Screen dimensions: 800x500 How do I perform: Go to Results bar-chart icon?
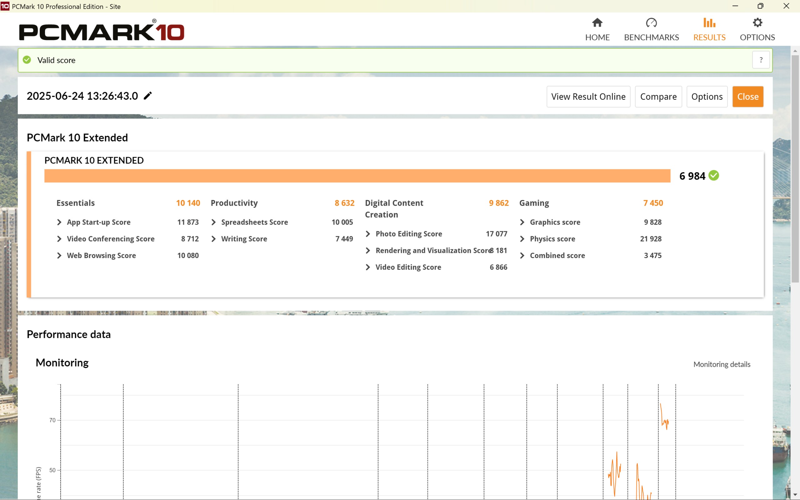tap(709, 23)
